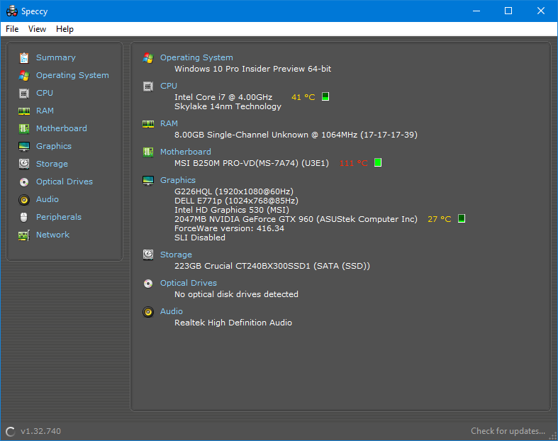The height and width of the screenshot is (441, 558).
Task: Click the CPU chip icon in sidebar
Action: 24,93
